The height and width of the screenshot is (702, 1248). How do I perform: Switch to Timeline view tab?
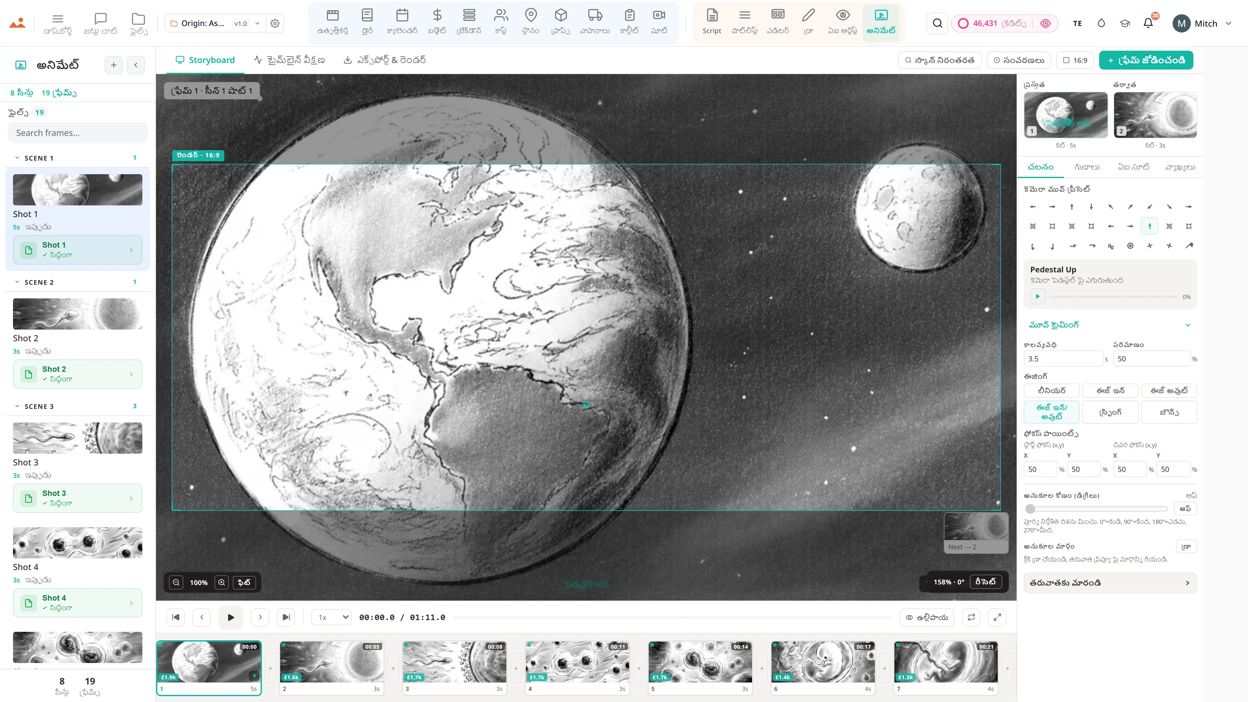pyautogui.click(x=289, y=60)
